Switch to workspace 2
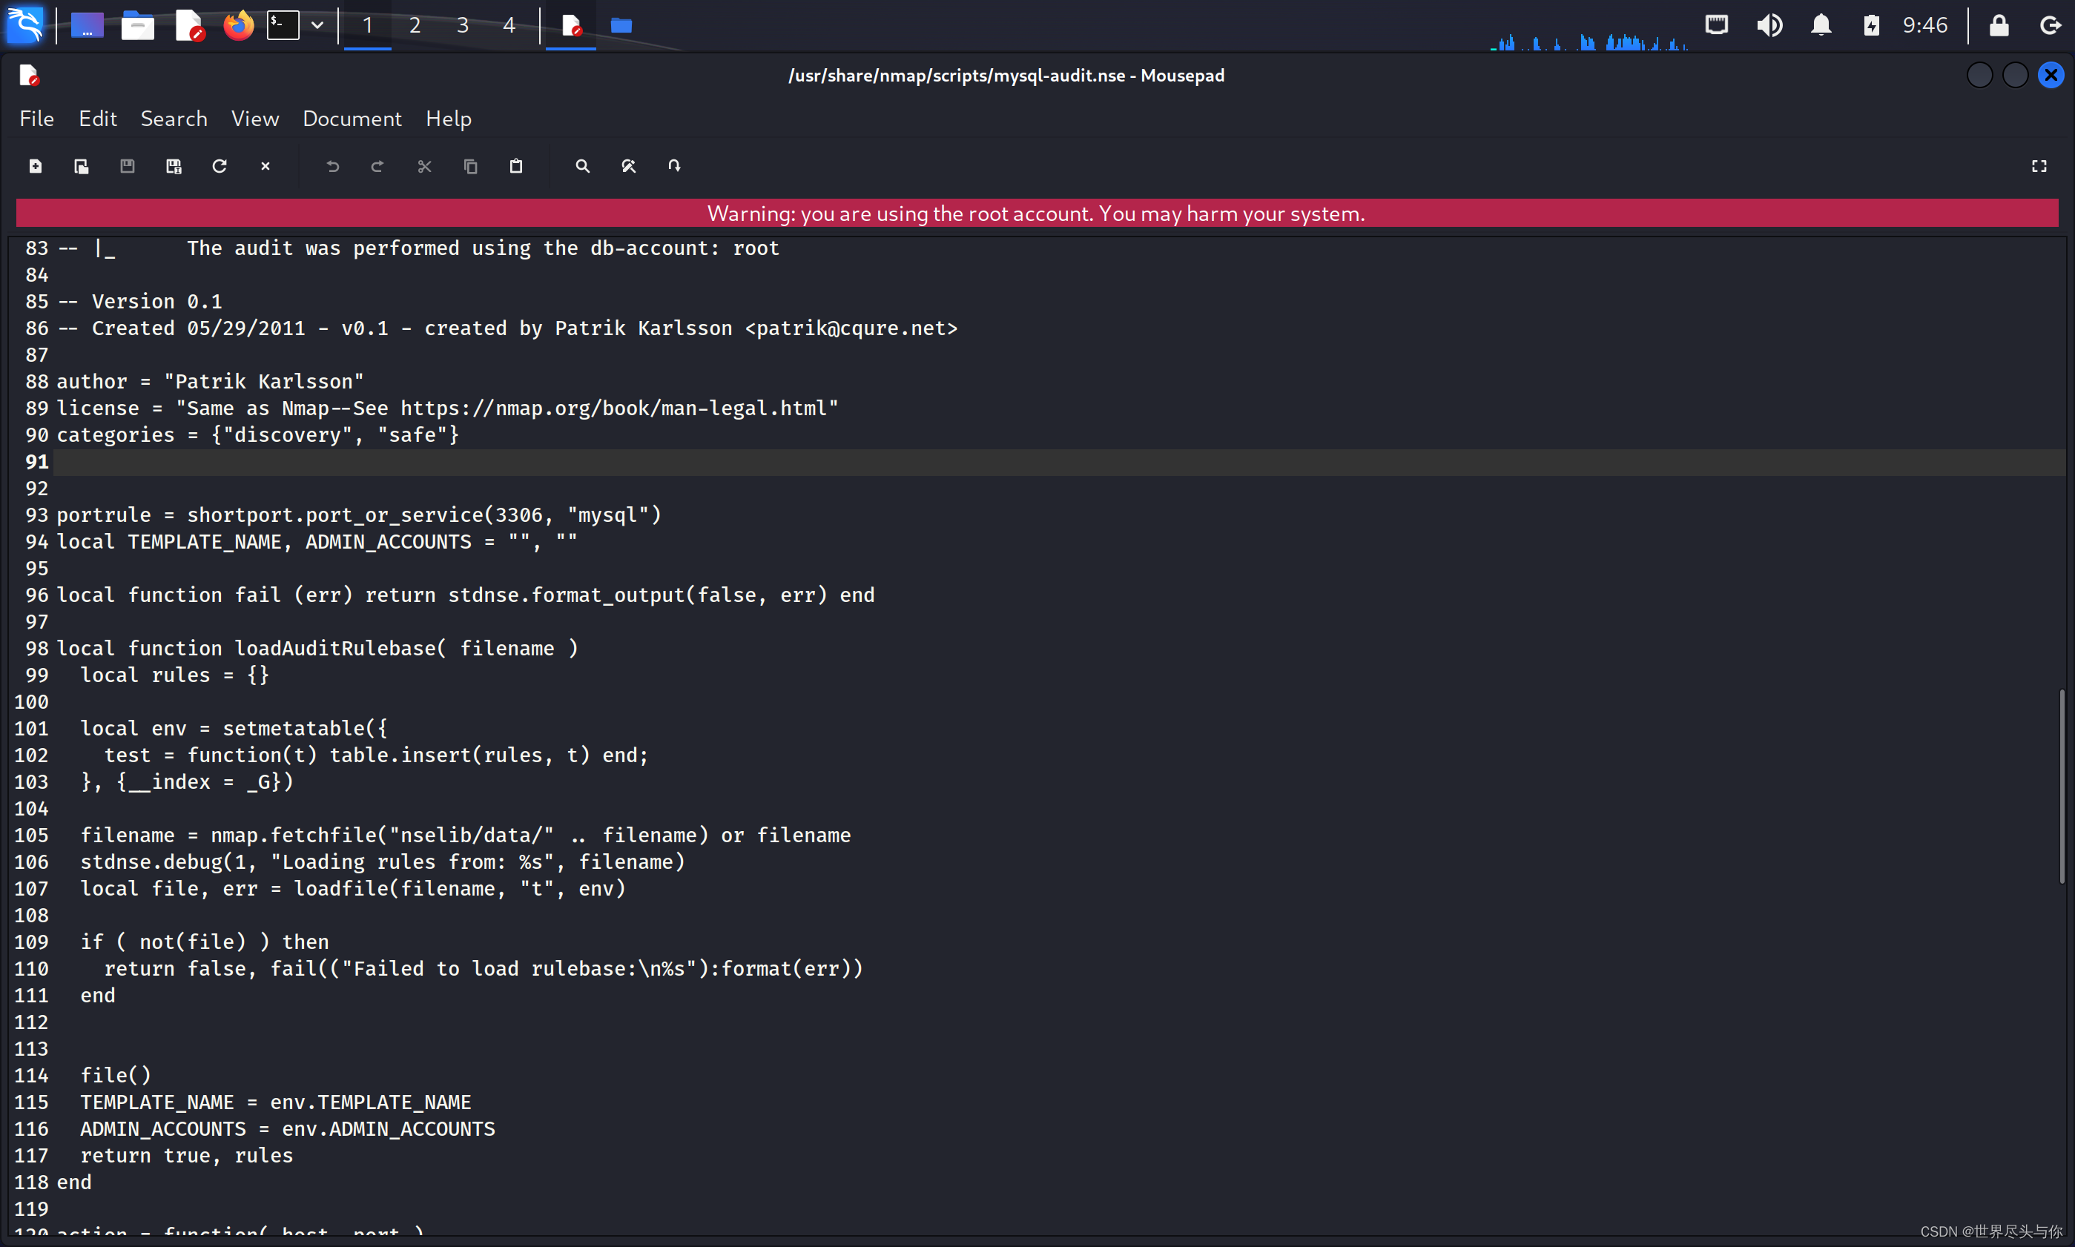2075x1247 pixels. click(x=415, y=25)
